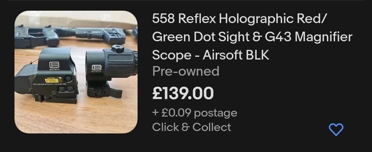Add listing to watchlist with heart icon

(x=336, y=129)
